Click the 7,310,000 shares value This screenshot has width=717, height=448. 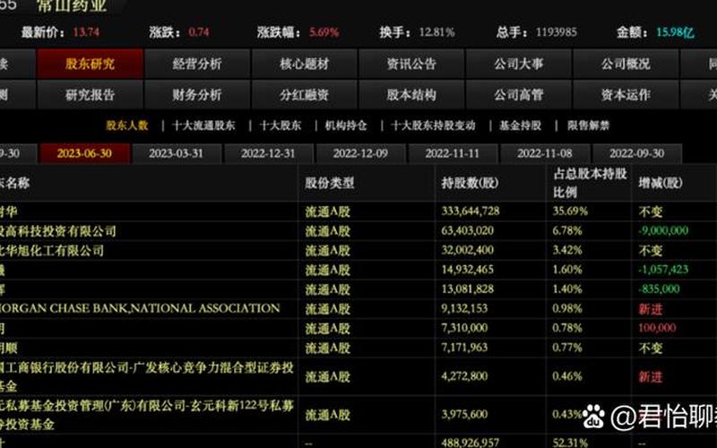464,328
